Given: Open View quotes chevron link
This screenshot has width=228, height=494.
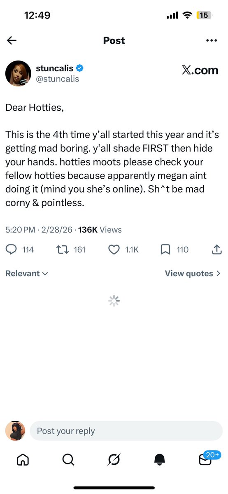Looking at the screenshot, I should coord(193,273).
